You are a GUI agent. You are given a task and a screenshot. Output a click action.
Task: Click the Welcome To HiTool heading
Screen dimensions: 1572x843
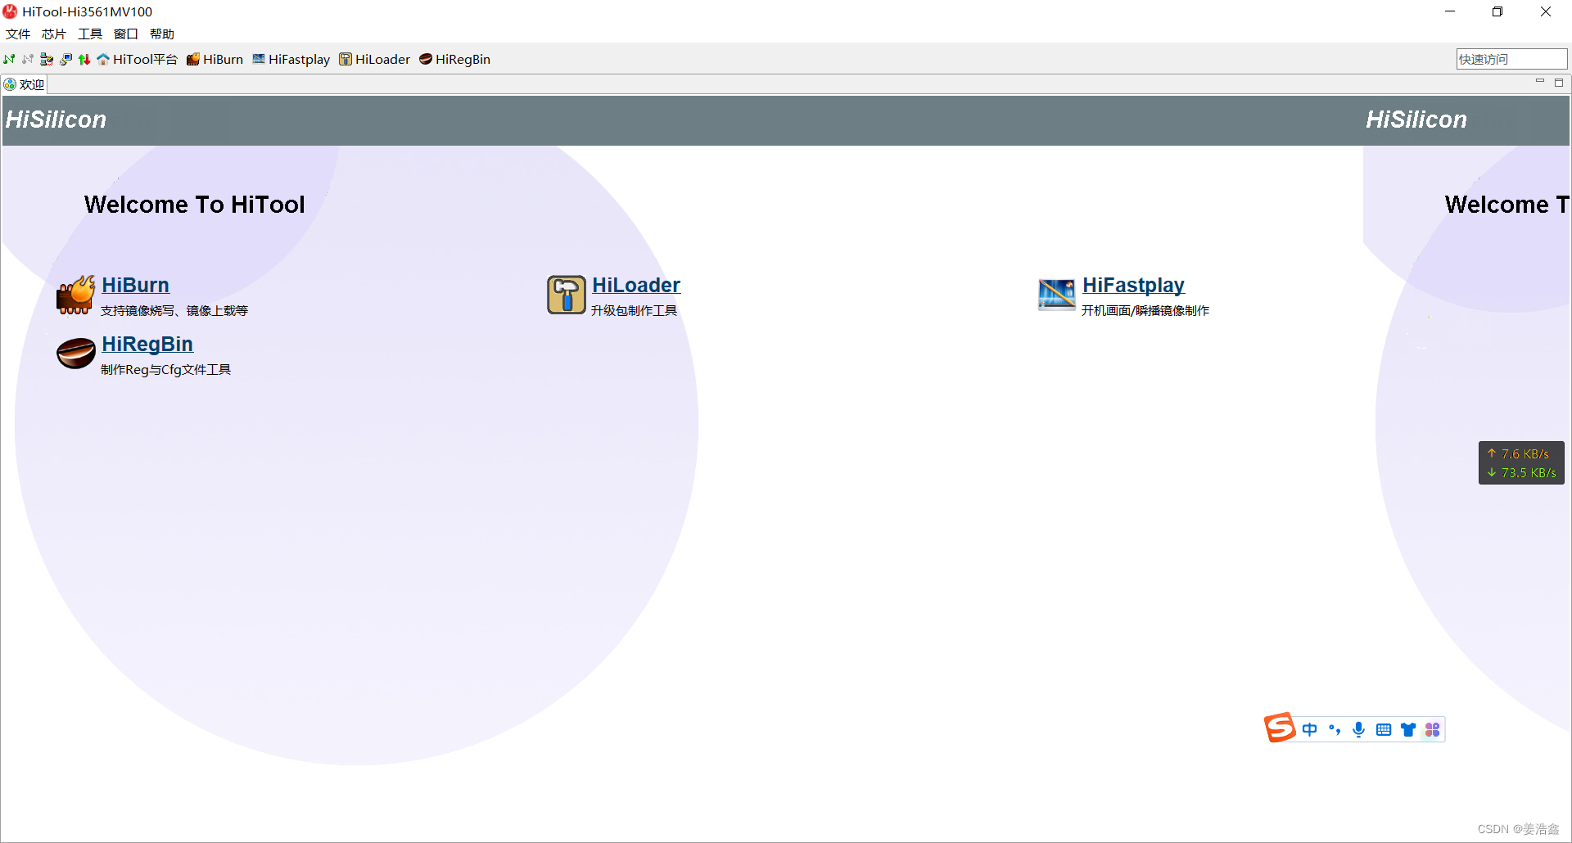195,205
